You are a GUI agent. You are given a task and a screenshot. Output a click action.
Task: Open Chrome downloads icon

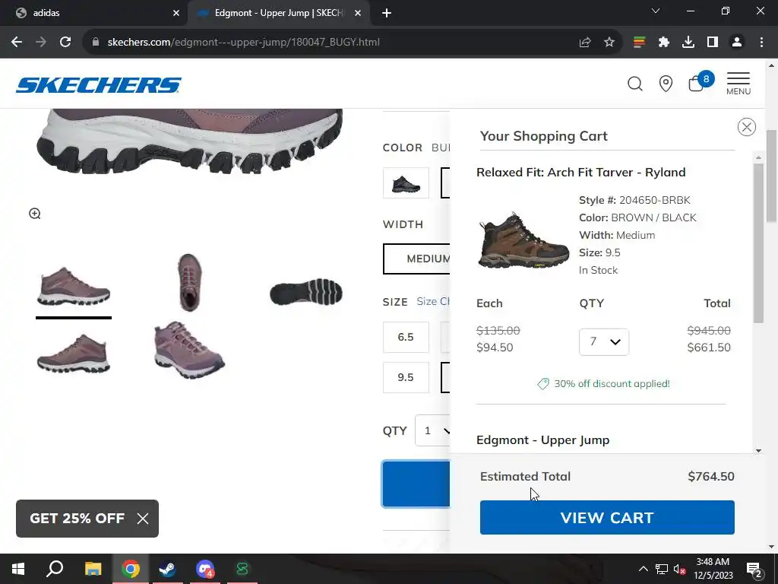click(x=688, y=43)
